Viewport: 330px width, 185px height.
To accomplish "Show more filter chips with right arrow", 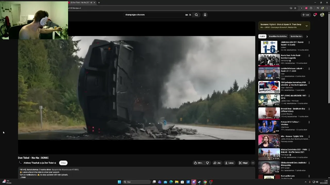I will [x=307, y=36].
